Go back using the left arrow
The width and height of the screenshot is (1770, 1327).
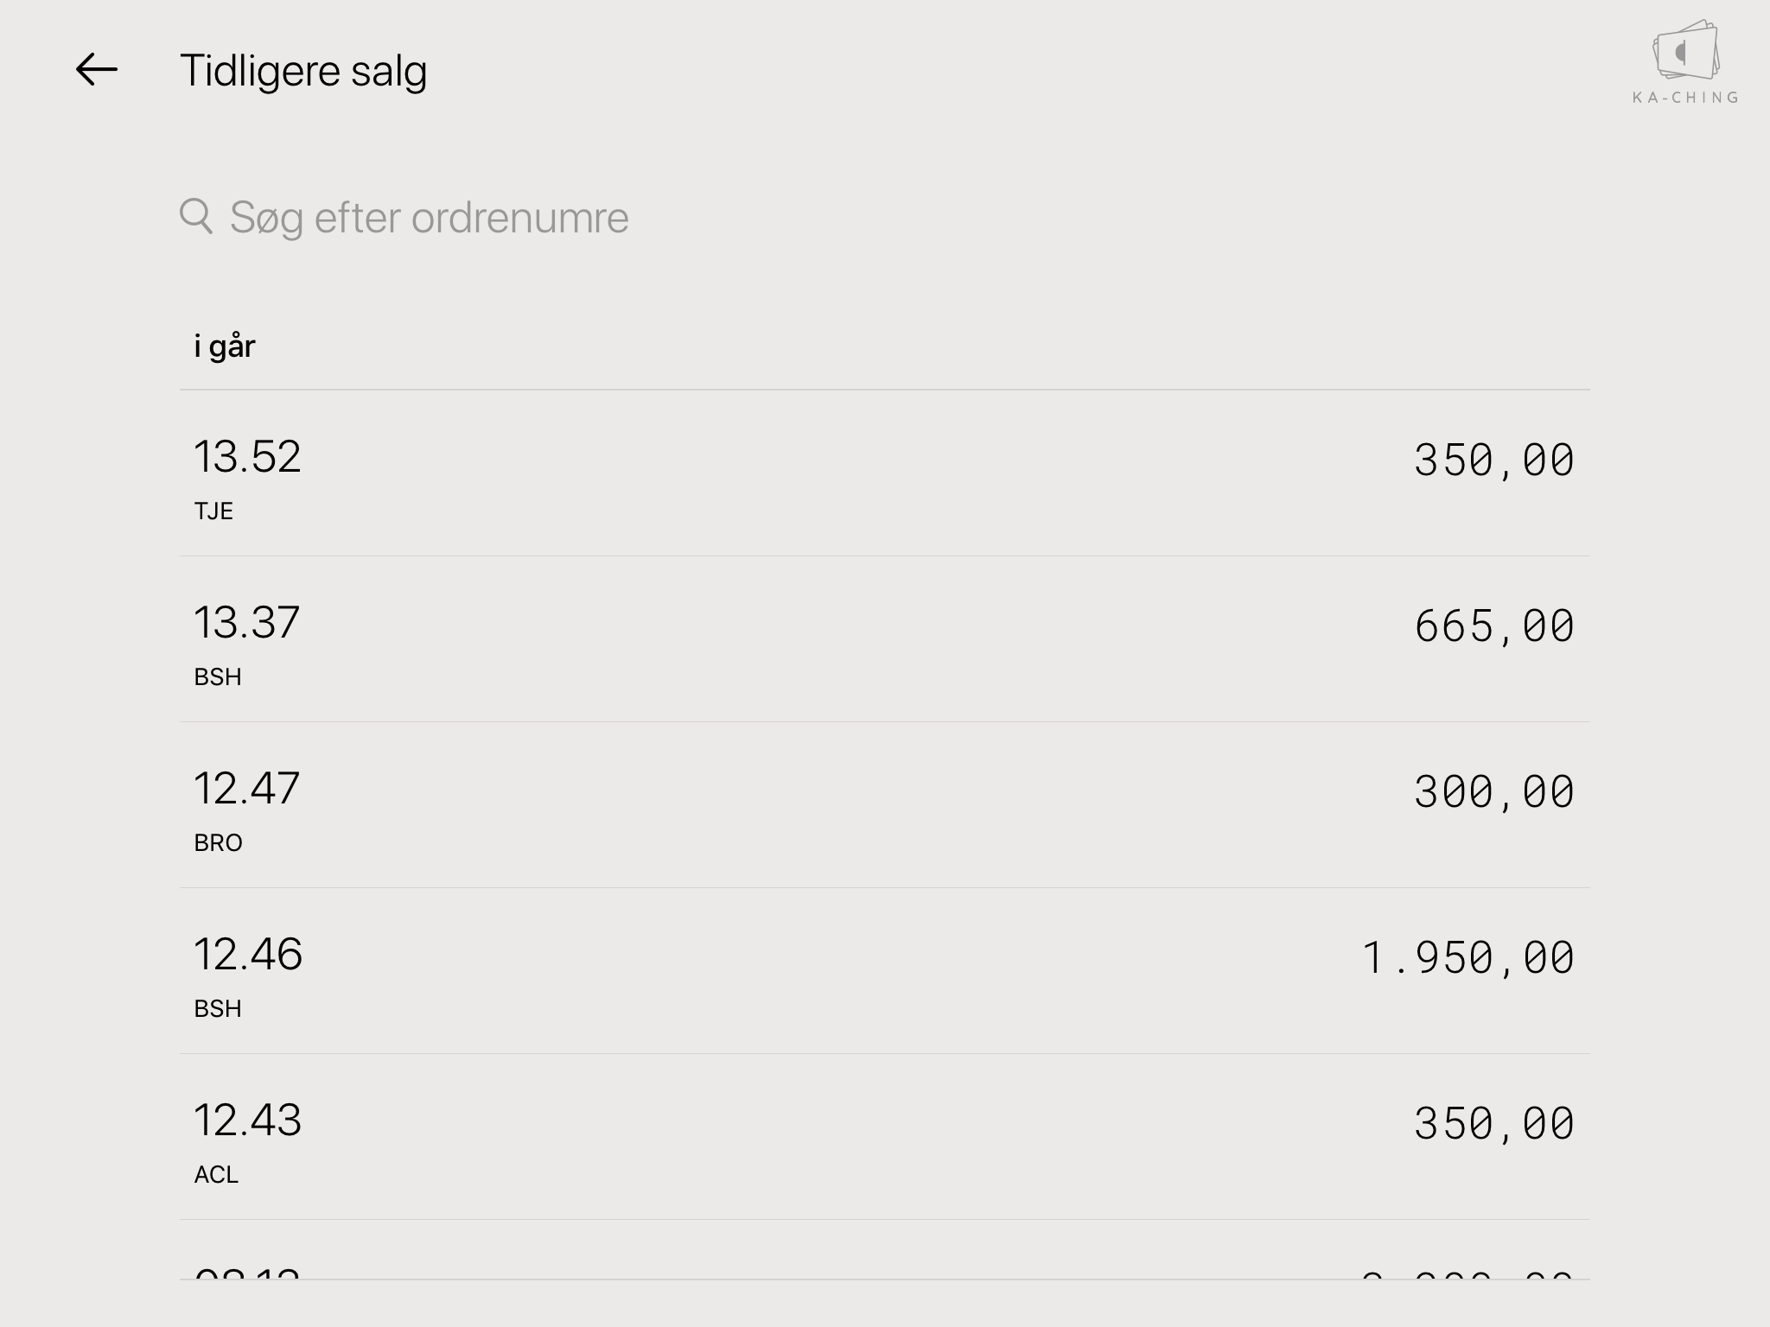pyautogui.click(x=96, y=70)
